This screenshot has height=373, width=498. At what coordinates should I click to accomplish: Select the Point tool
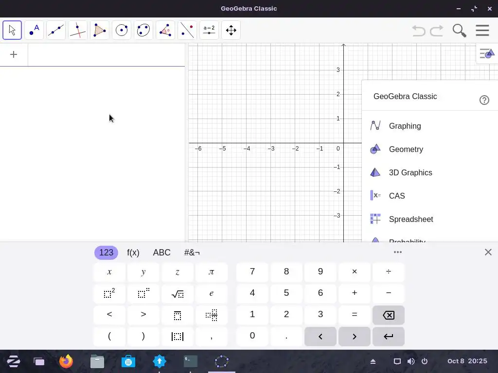34,30
